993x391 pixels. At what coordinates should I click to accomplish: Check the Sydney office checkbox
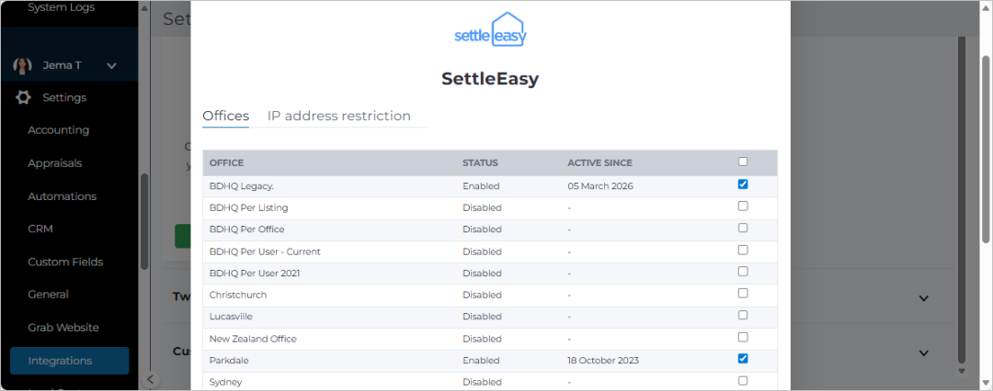click(x=743, y=380)
